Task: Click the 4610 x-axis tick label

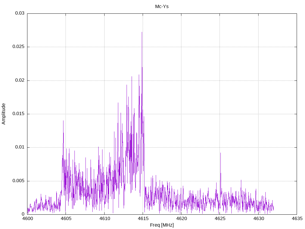Action: pos(104,219)
